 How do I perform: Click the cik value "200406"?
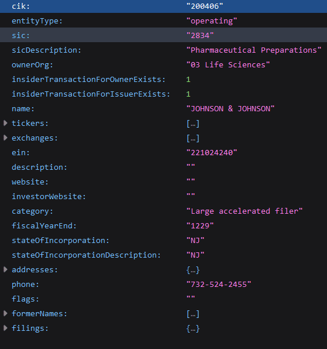205,6
